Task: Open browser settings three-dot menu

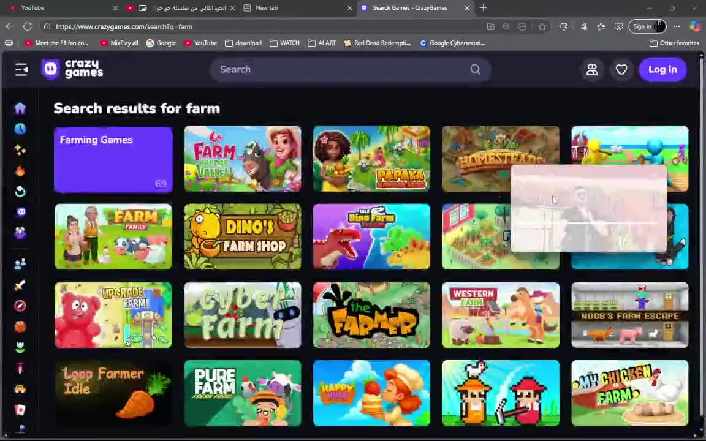Action: pyautogui.click(x=677, y=26)
